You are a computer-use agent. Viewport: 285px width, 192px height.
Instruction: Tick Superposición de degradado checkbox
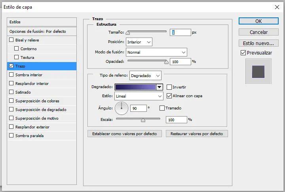pyautogui.click(x=11, y=109)
